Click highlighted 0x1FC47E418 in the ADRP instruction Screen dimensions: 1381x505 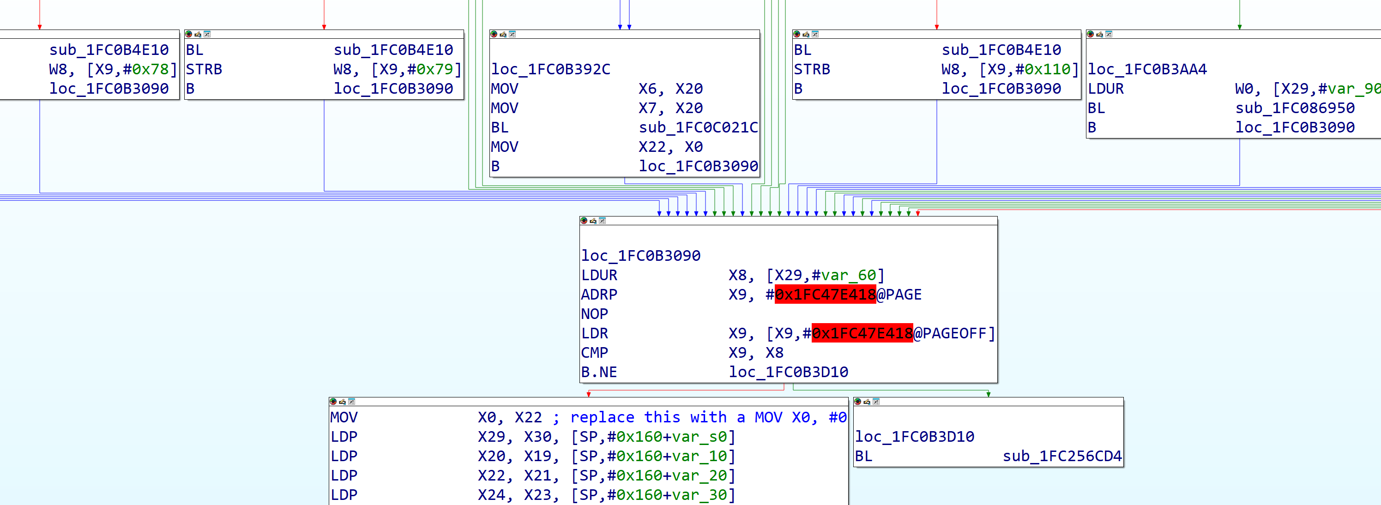click(x=825, y=295)
